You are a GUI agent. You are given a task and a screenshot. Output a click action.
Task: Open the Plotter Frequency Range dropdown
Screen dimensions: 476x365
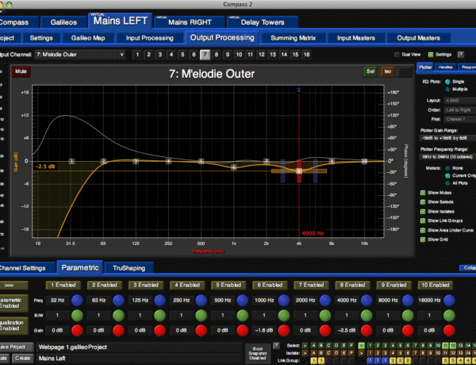[x=445, y=156]
